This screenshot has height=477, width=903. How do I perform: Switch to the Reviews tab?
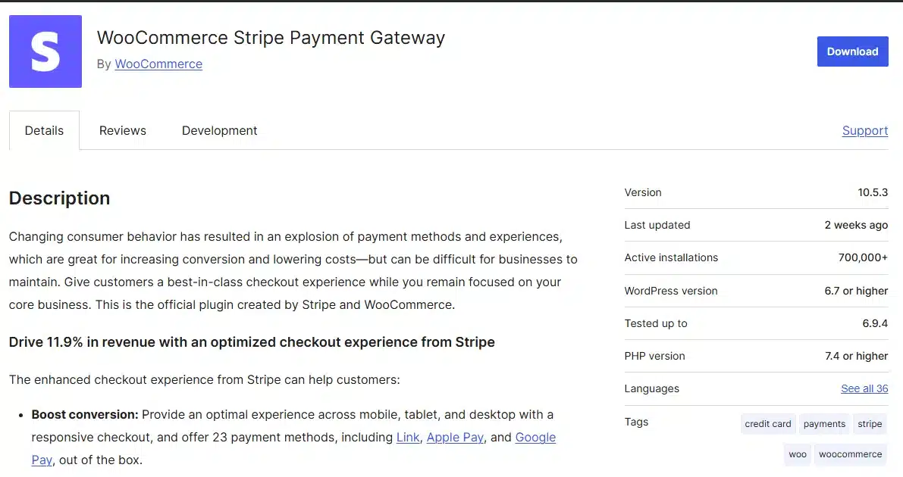122,130
